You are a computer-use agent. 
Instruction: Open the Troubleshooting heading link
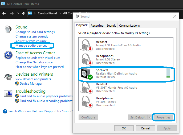[x=30, y=91]
